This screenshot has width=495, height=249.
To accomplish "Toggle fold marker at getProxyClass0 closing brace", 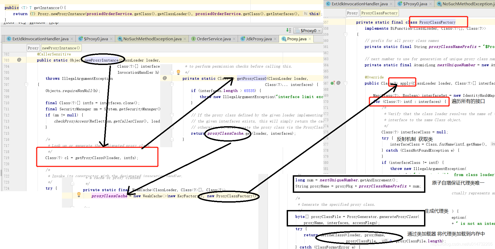I will point(172,139).
